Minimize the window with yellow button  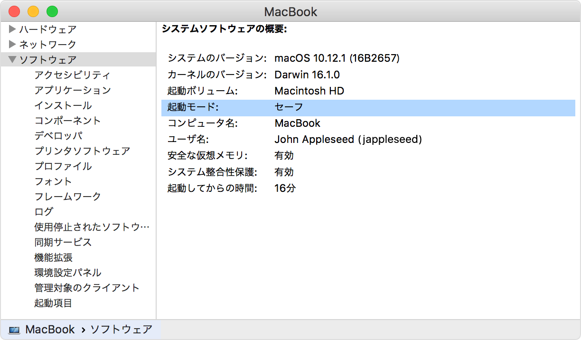33,11
